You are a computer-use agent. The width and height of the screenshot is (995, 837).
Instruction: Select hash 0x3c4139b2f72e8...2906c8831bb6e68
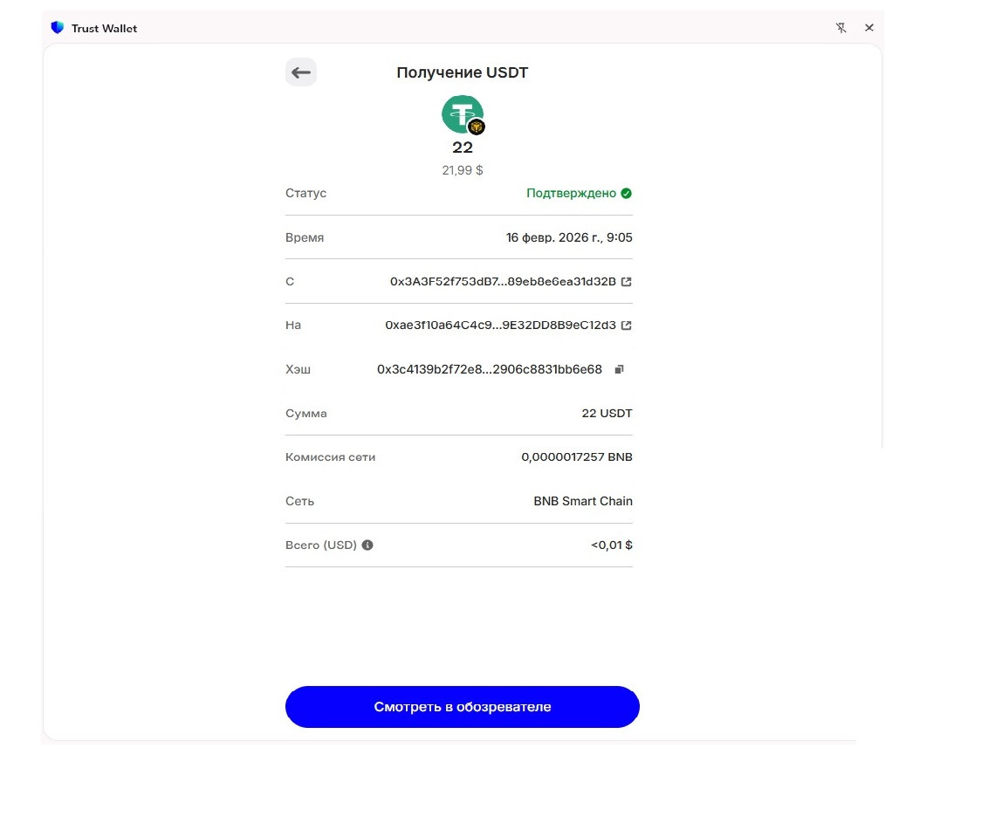point(490,369)
